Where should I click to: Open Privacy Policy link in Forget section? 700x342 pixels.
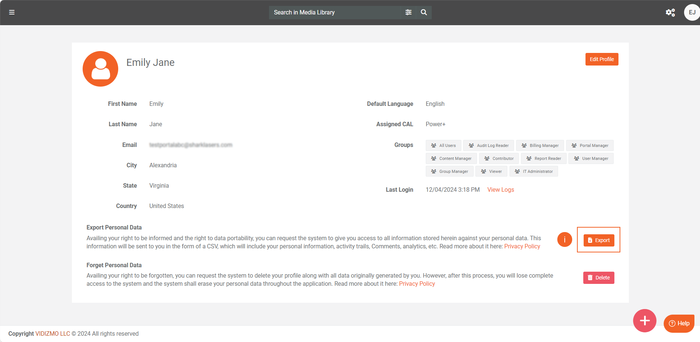point(417,284)
